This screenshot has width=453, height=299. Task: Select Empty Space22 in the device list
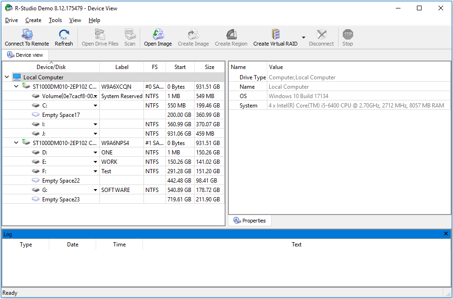[60, 181]
